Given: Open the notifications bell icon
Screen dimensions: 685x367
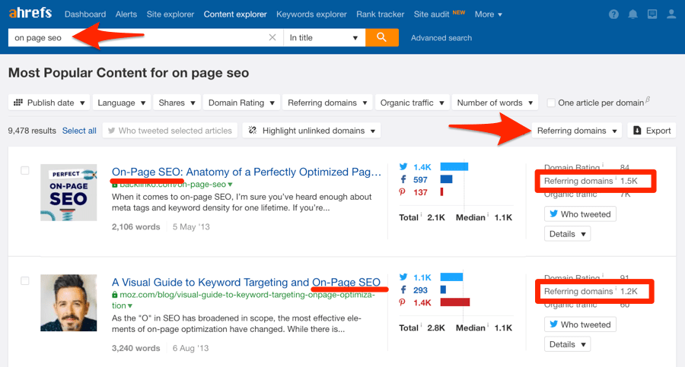Looking at the screenshot, I should (x=633, y=14).
